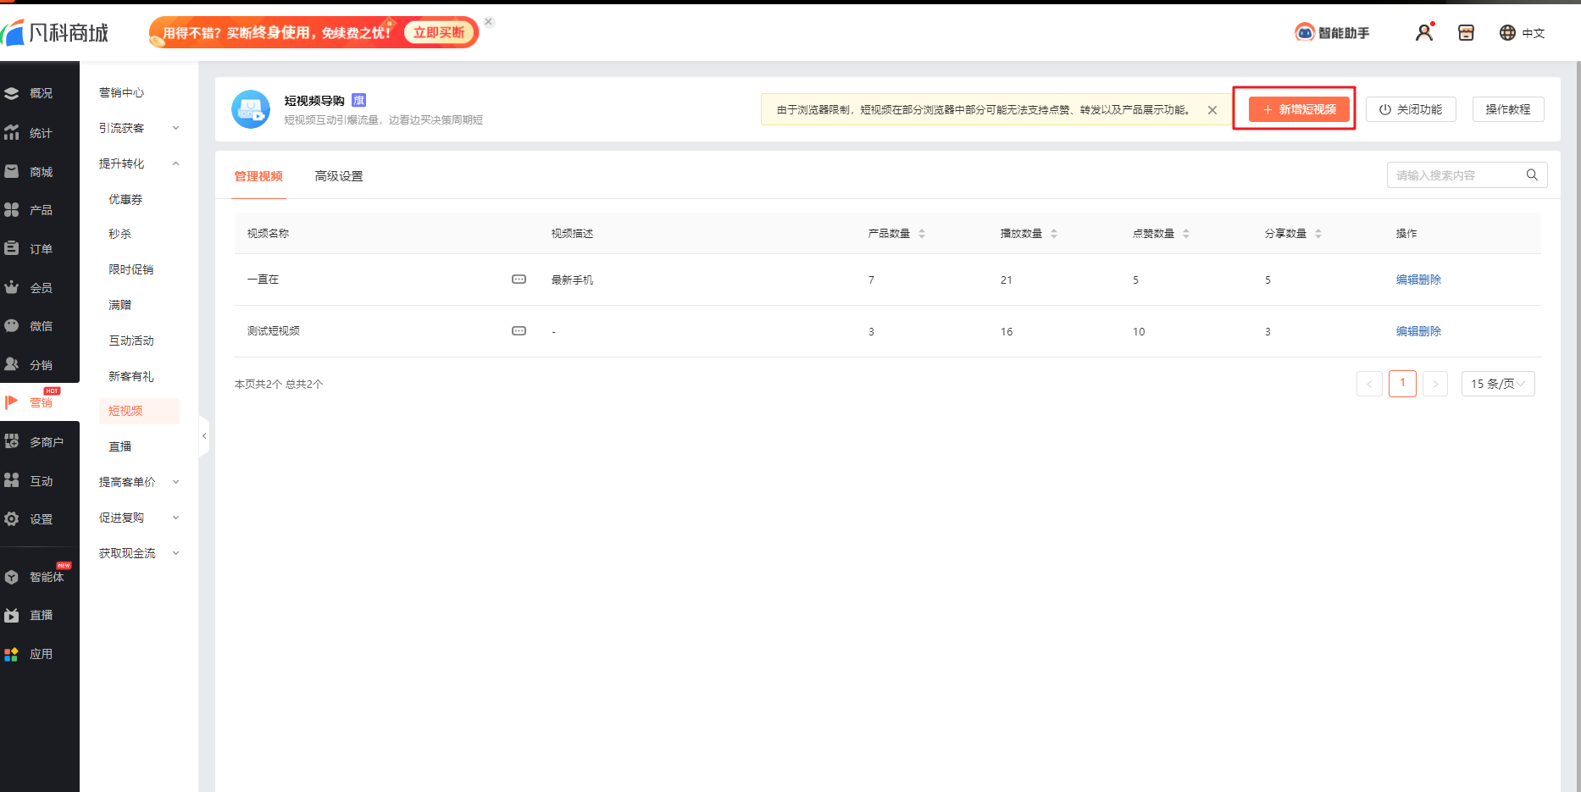Select 互动活动 menu item
Image resolution: width=1581 pixels, height=792 pixels.
[131, 341]
